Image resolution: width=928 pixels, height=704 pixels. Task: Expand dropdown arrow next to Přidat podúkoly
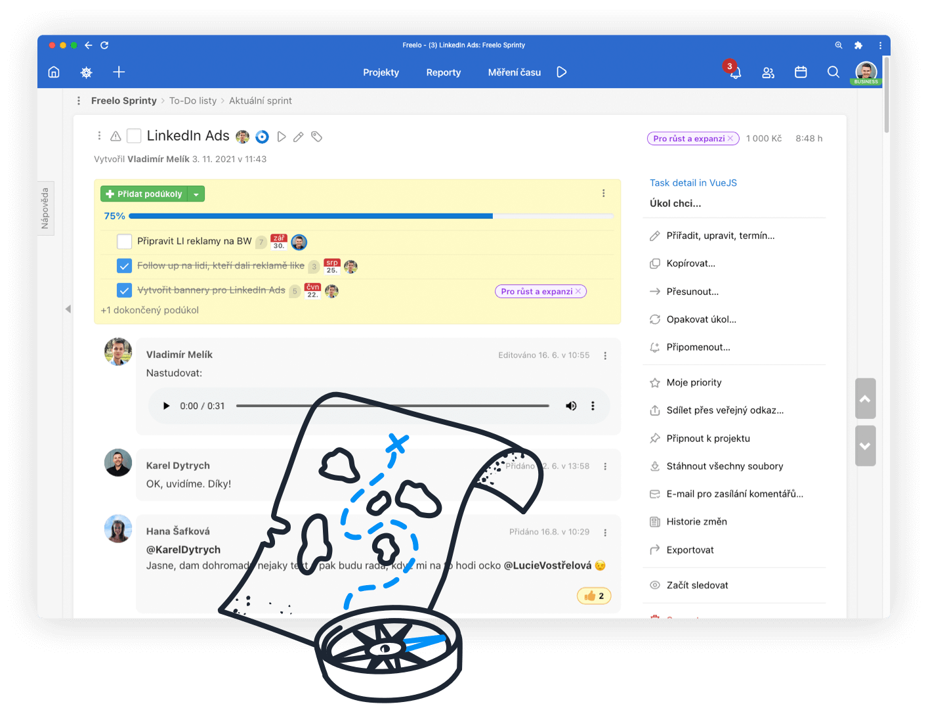point(196,194)
